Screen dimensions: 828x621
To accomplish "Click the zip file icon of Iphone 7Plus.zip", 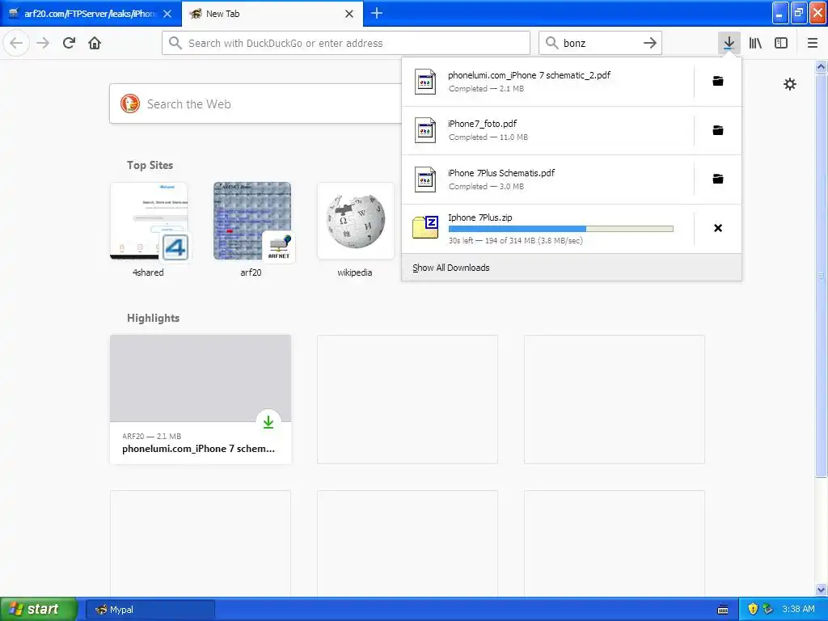I will (425, 227).
